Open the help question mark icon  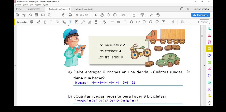click(x=182, y=9)
